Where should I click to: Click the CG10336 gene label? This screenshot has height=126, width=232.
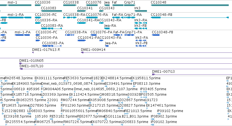click(x=43, y=2)
